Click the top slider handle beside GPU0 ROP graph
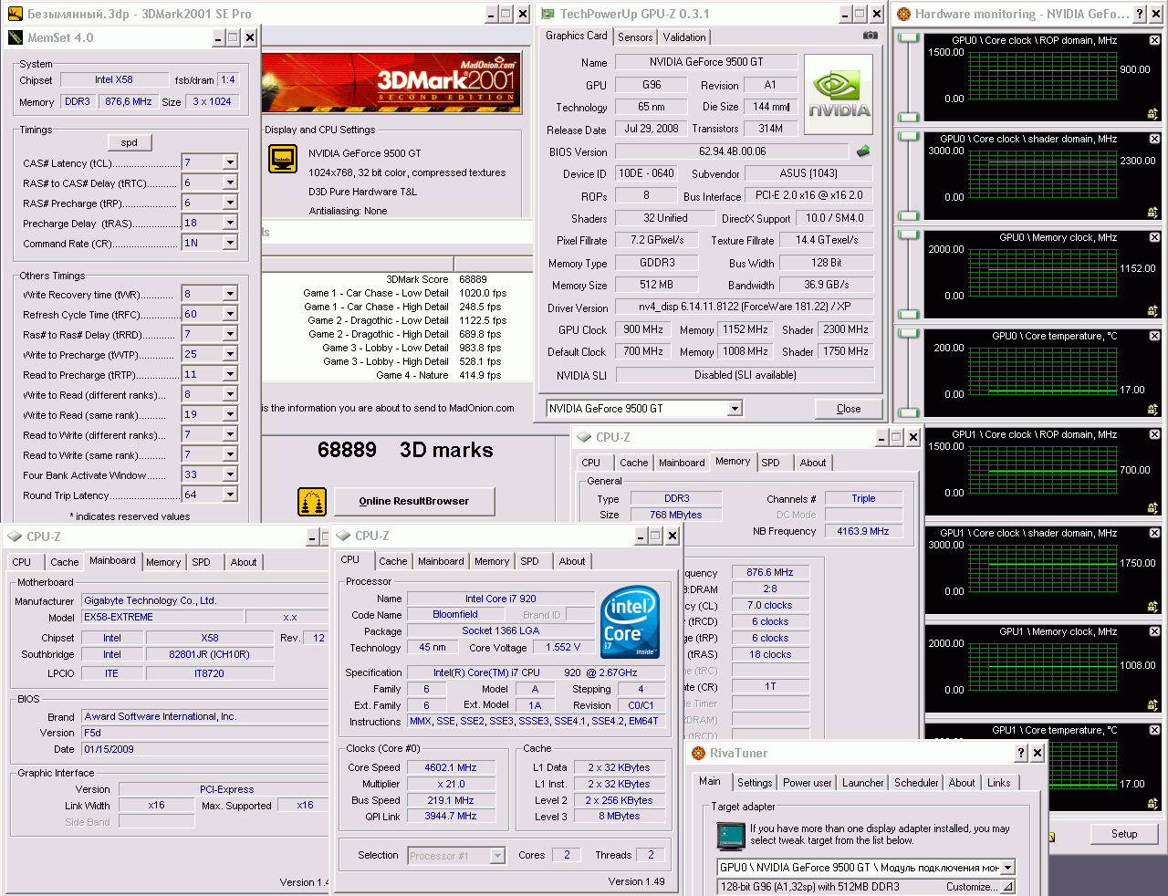Screen dimensions: 1168x896 908,37
